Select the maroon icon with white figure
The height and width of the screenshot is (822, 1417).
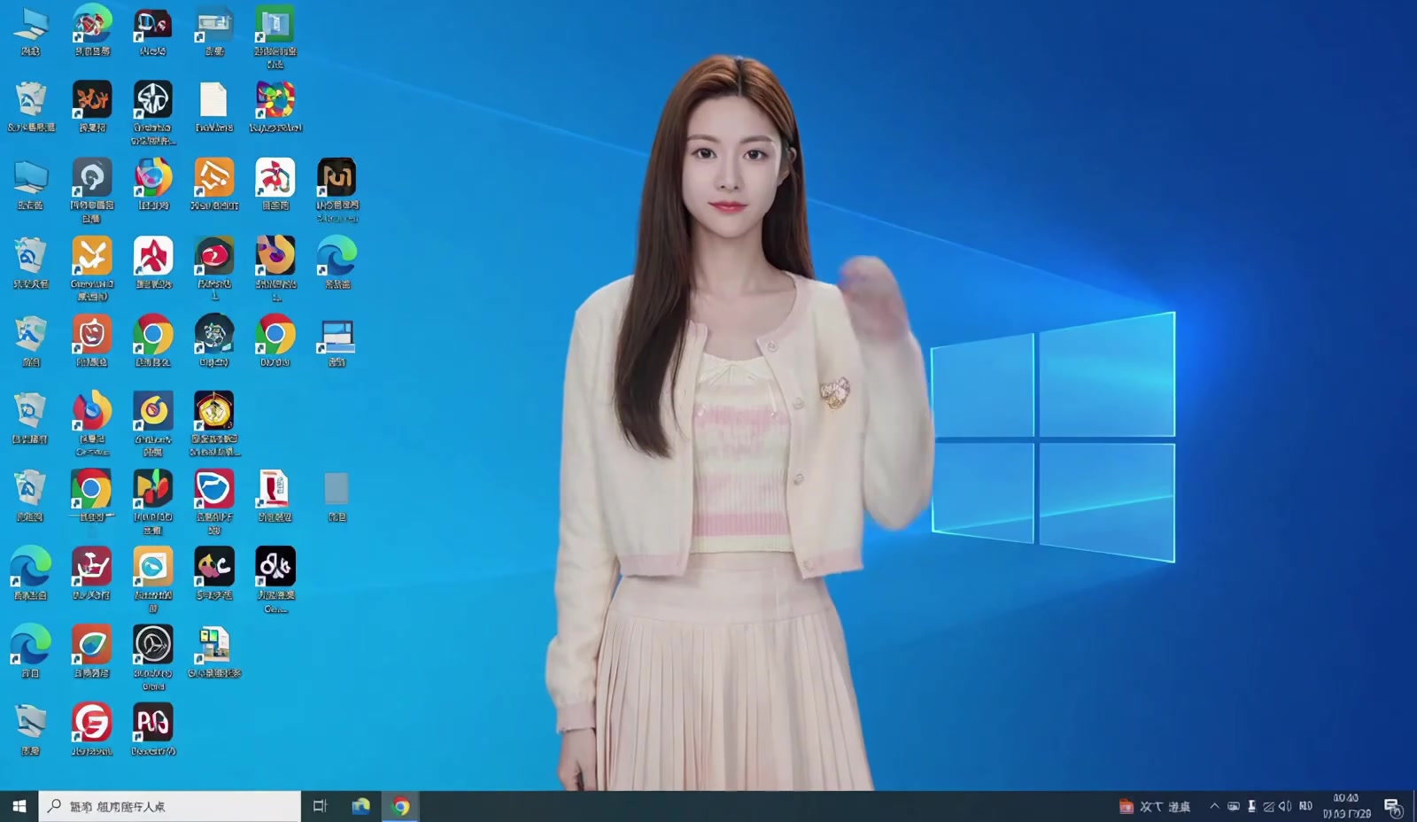coord(91,566)
